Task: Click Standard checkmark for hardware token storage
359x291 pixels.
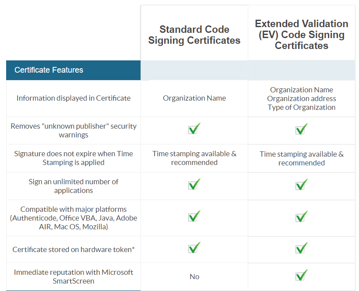Action: tap(194, 248)
